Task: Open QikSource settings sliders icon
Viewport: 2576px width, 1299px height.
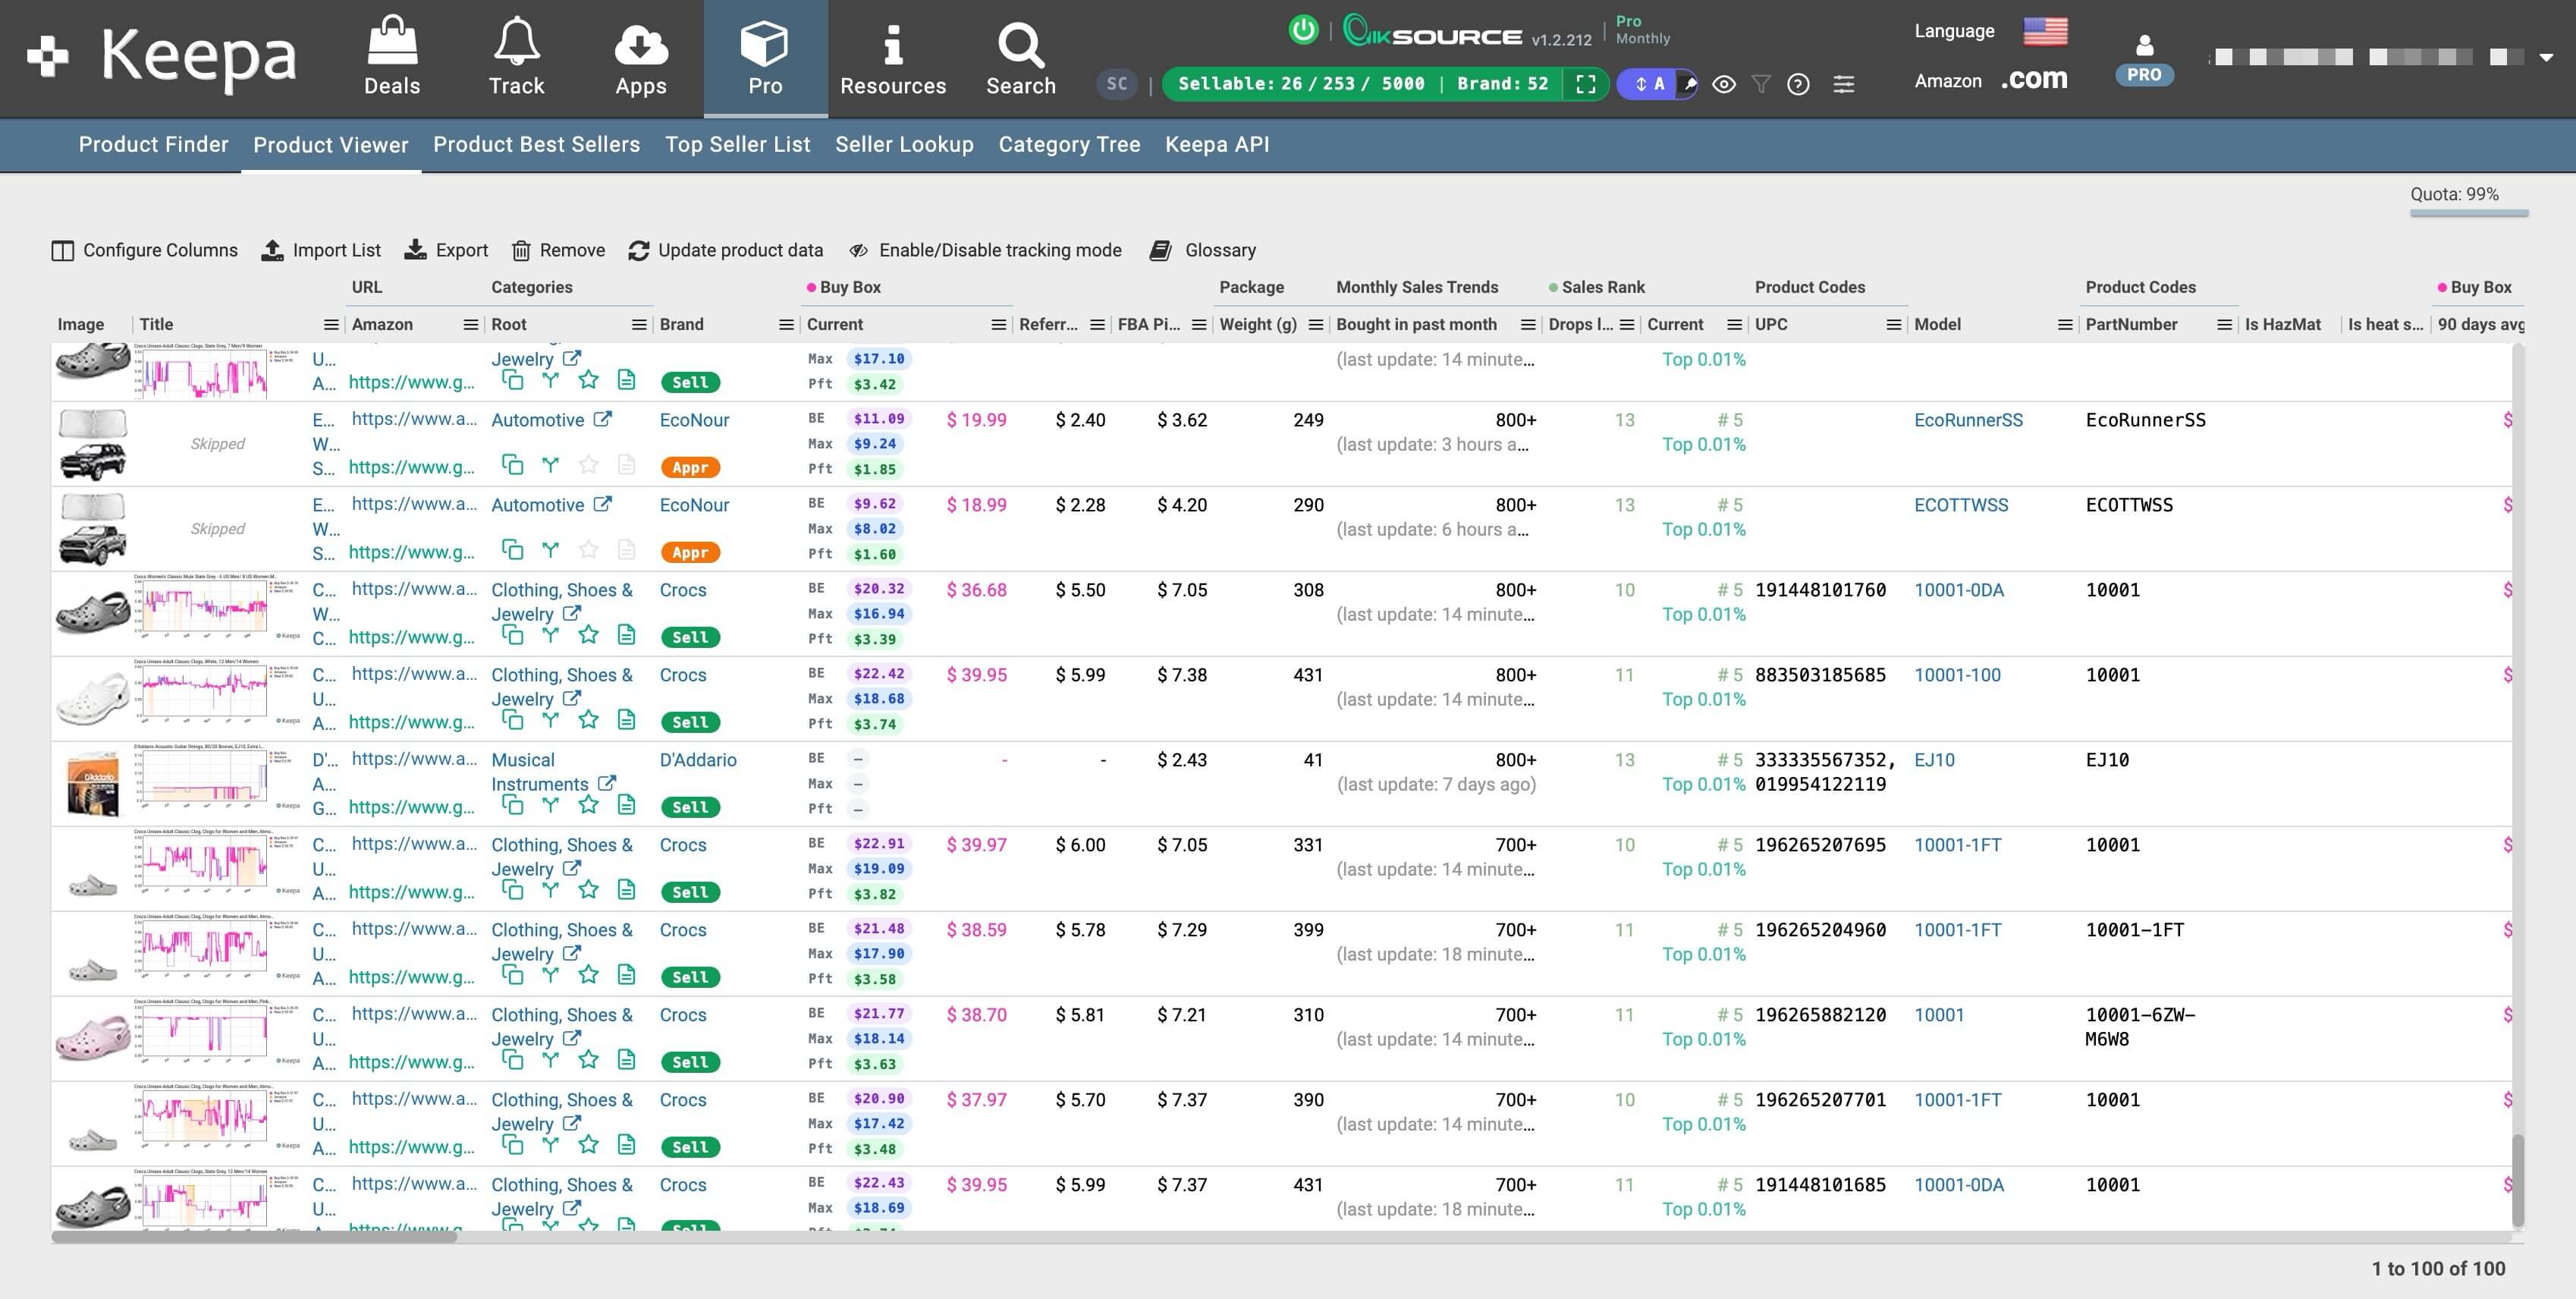Action: tap(1843, 85)
